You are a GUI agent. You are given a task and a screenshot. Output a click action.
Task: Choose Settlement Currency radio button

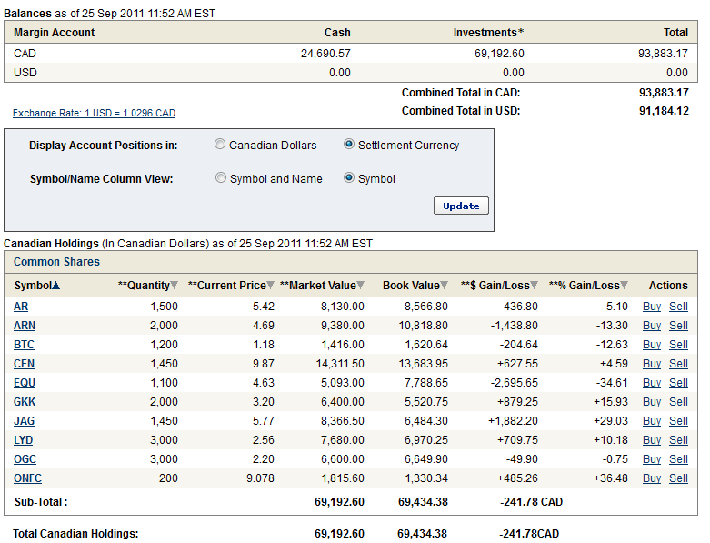349,145
